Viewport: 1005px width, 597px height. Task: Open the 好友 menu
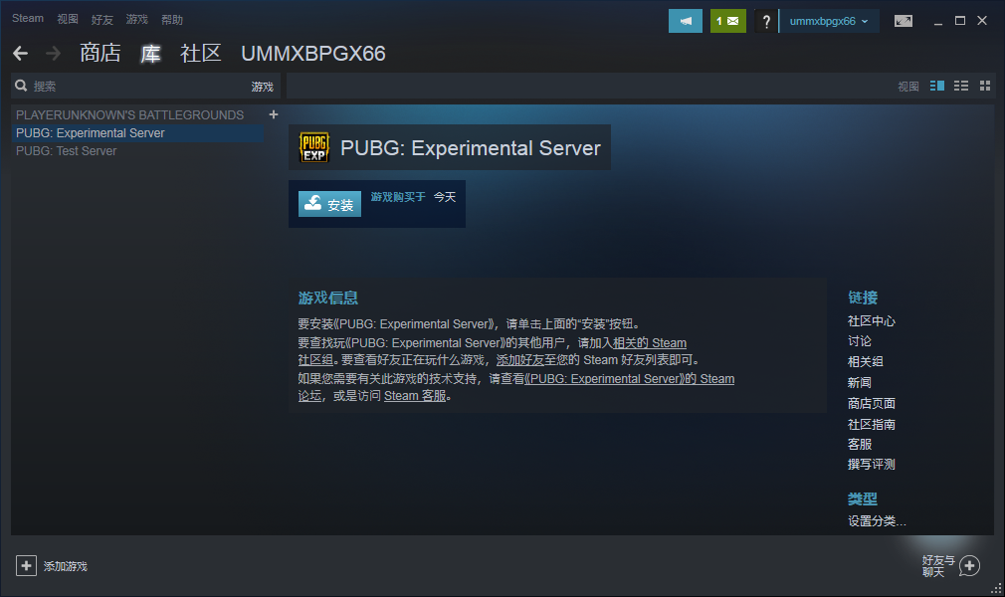[x=101, y=20]
